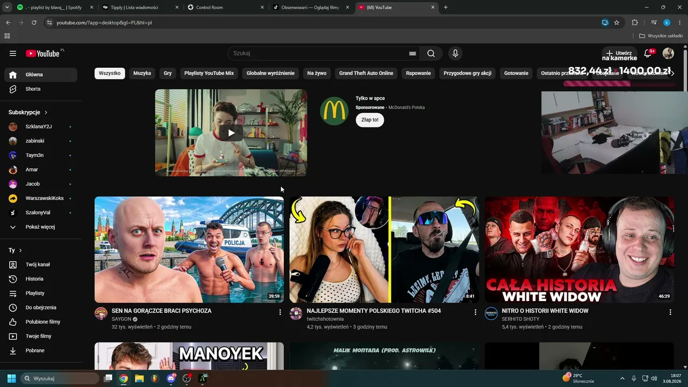Open options for NITRO O HISTORII WHITE WIDOW
Viewport: 688px width, 387px height.
[x=670, y=312]
